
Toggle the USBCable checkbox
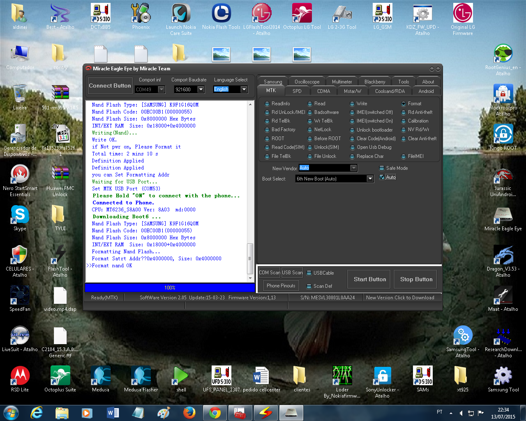(309, 273)
